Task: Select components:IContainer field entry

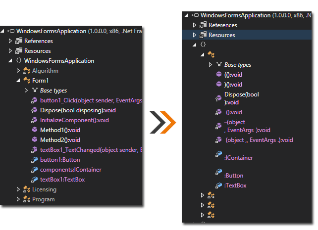Action: [71, 170]
